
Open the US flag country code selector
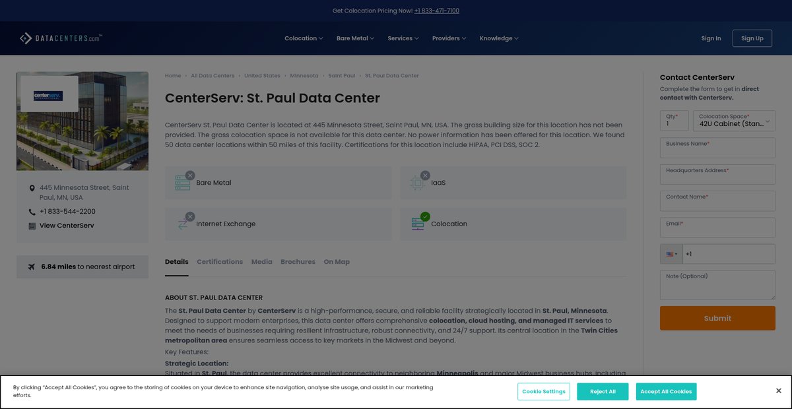(x=672, y=254)
